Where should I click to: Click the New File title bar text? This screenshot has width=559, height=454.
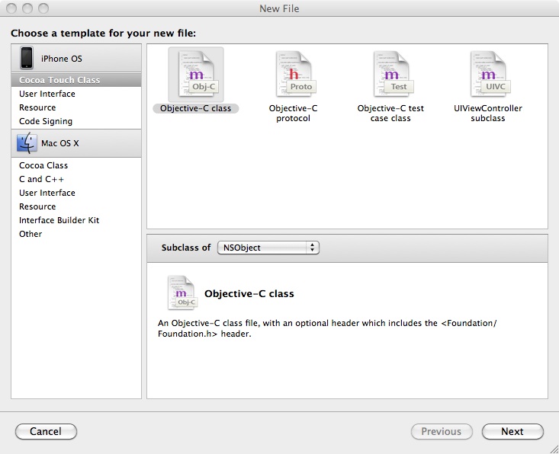pos(279,8)
